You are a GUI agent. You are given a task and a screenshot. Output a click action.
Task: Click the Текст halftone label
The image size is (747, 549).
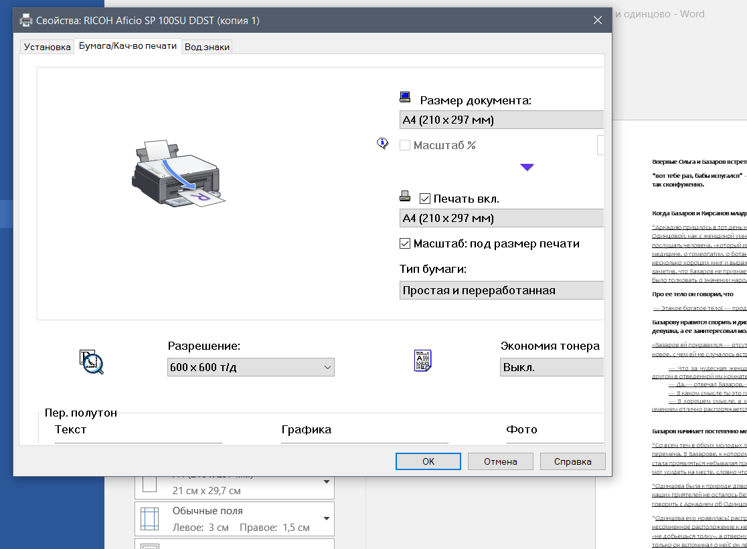[x=70, y=429]
